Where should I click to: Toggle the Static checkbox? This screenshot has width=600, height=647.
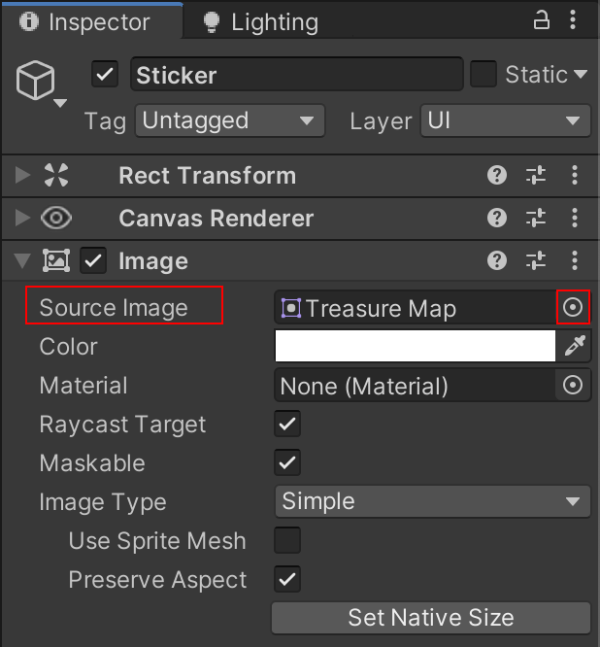click(483, 75)
